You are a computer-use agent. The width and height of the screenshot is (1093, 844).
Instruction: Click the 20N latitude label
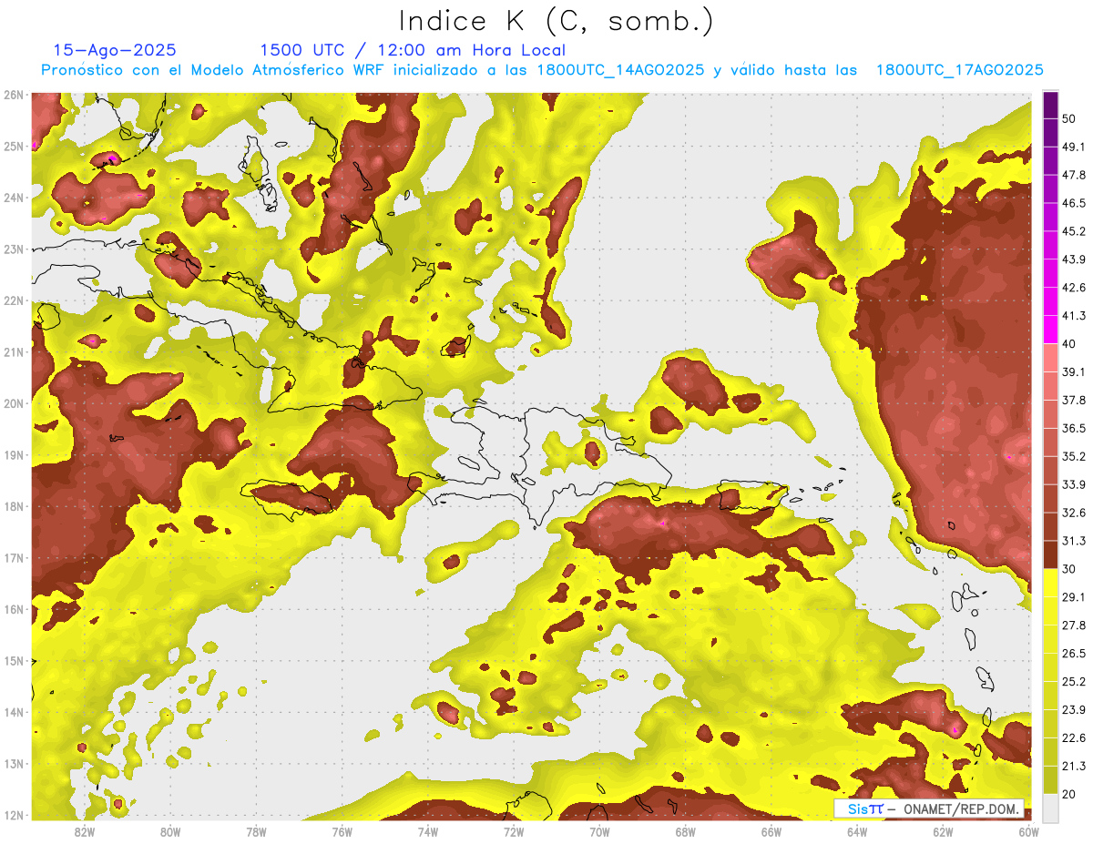14,403
